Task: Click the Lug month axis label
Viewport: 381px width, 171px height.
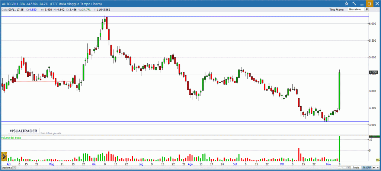Action: pos(141,164)
